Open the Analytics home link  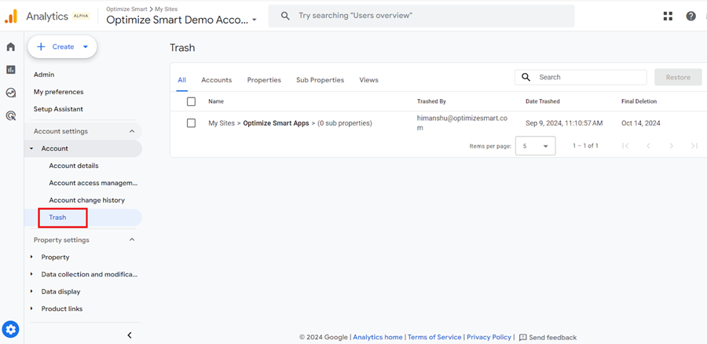pos(377,337)
